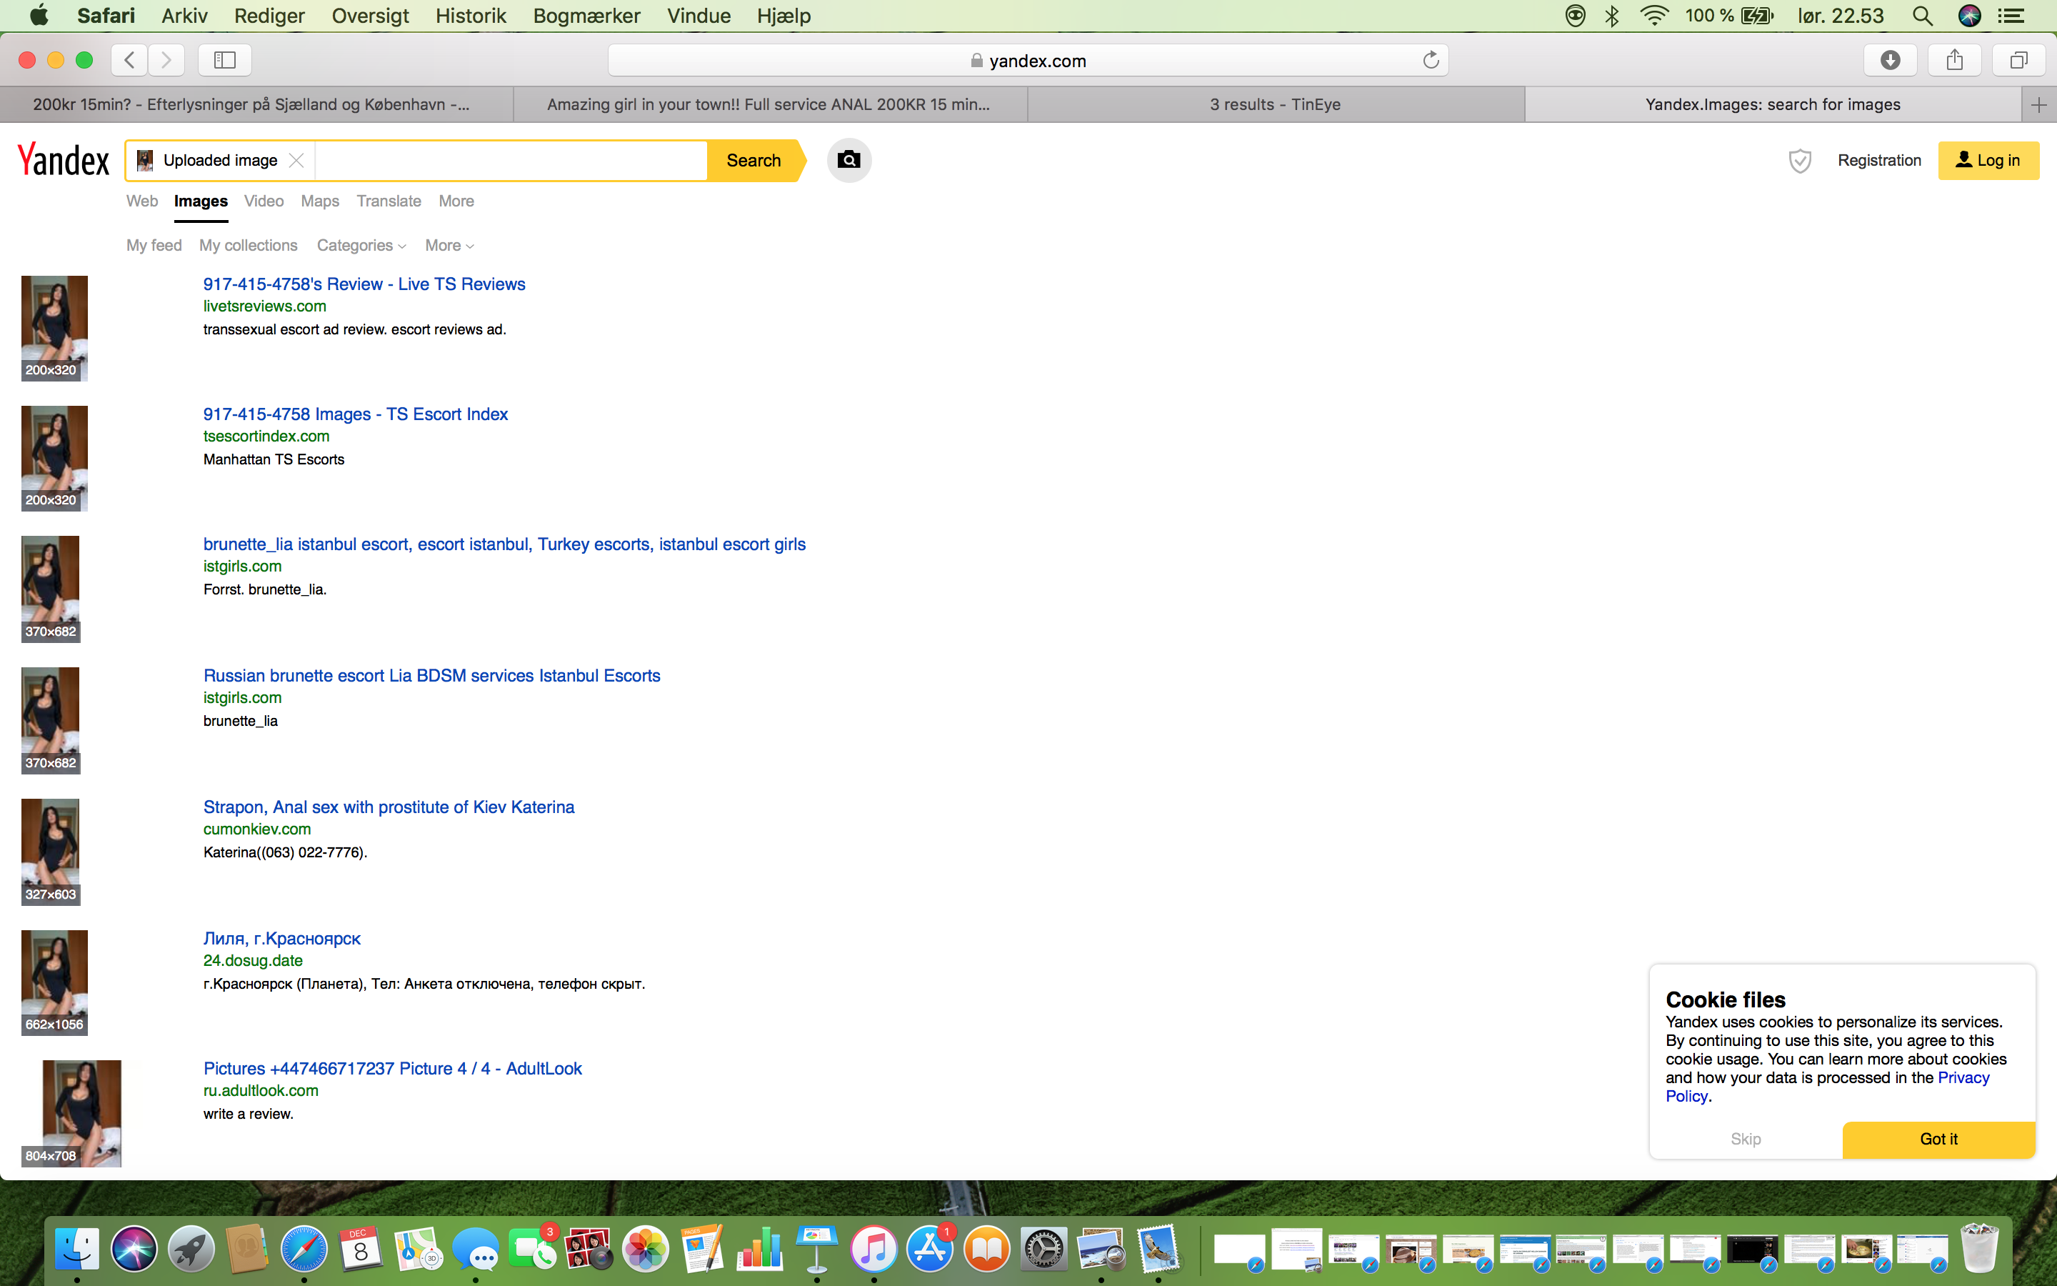Open System Preferences from the Dock

coord(1043,1249)
